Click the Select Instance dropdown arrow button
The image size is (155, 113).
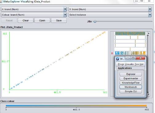pos(150,15)
